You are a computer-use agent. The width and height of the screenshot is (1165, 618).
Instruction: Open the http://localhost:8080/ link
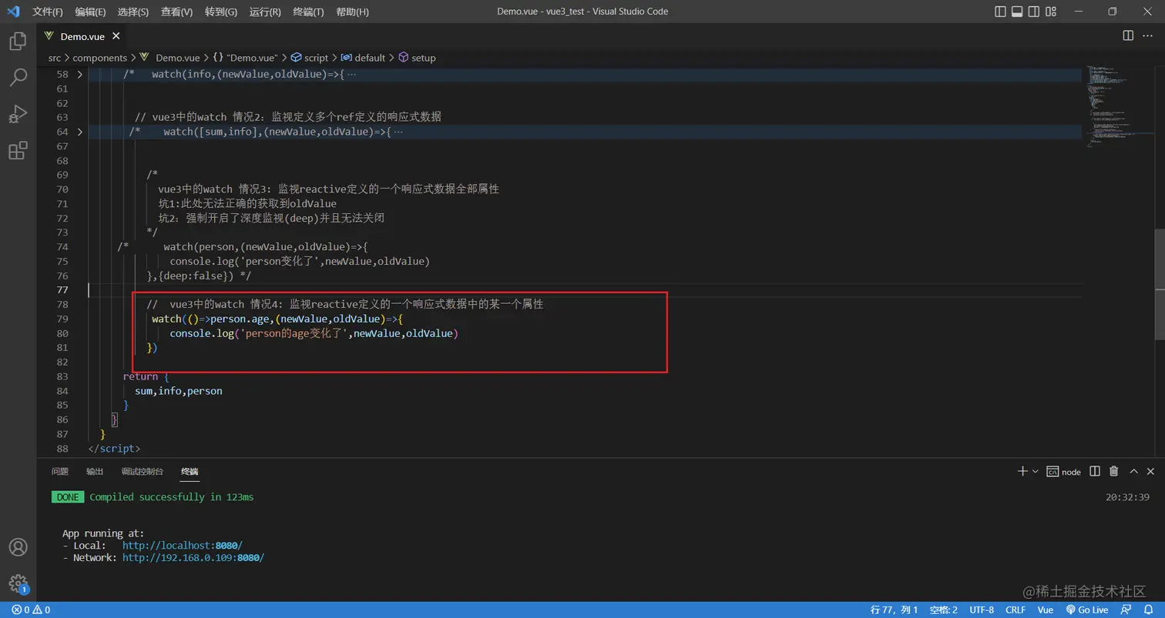(x=183, y=546)
